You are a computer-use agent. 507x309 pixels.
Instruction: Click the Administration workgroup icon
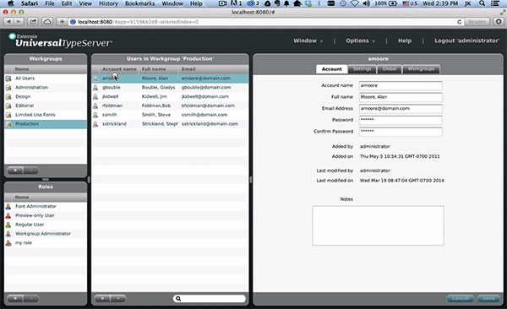click(x=8, y=88)
